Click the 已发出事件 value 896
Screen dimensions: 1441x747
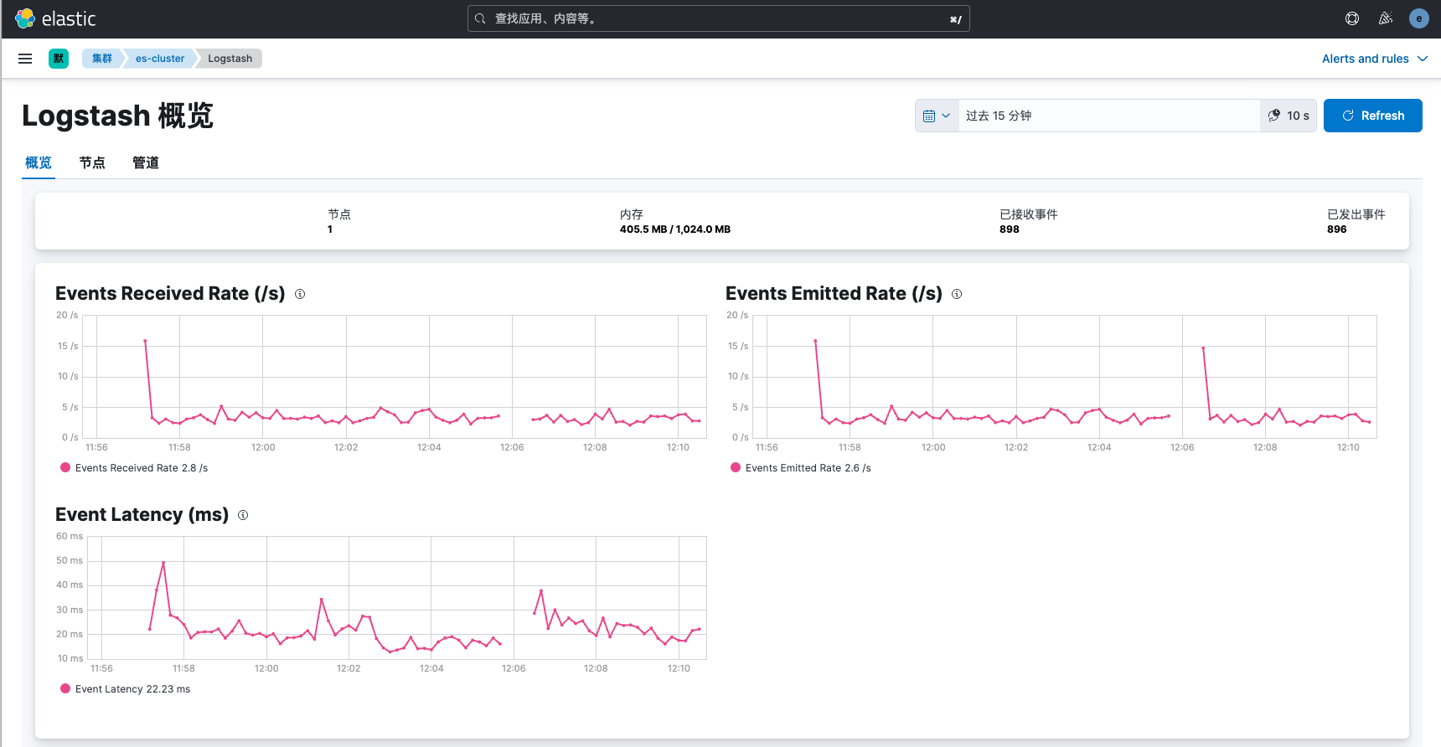[1337, 229]
